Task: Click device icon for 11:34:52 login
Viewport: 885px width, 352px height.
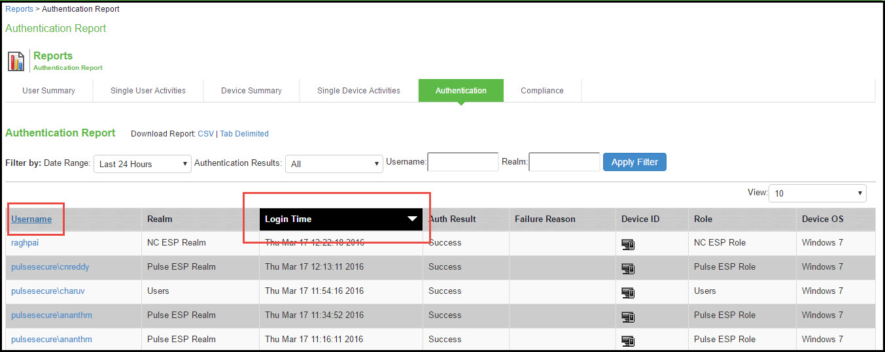Action: coord(628,317)
